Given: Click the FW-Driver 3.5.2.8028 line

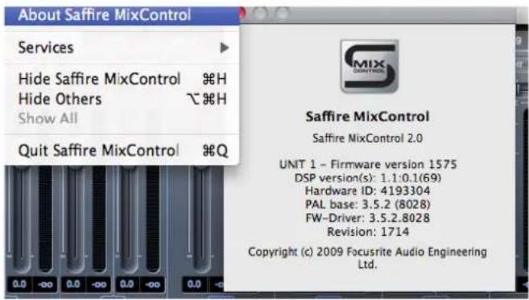Looking at the screenshot, I should click(x=368, y=218).
